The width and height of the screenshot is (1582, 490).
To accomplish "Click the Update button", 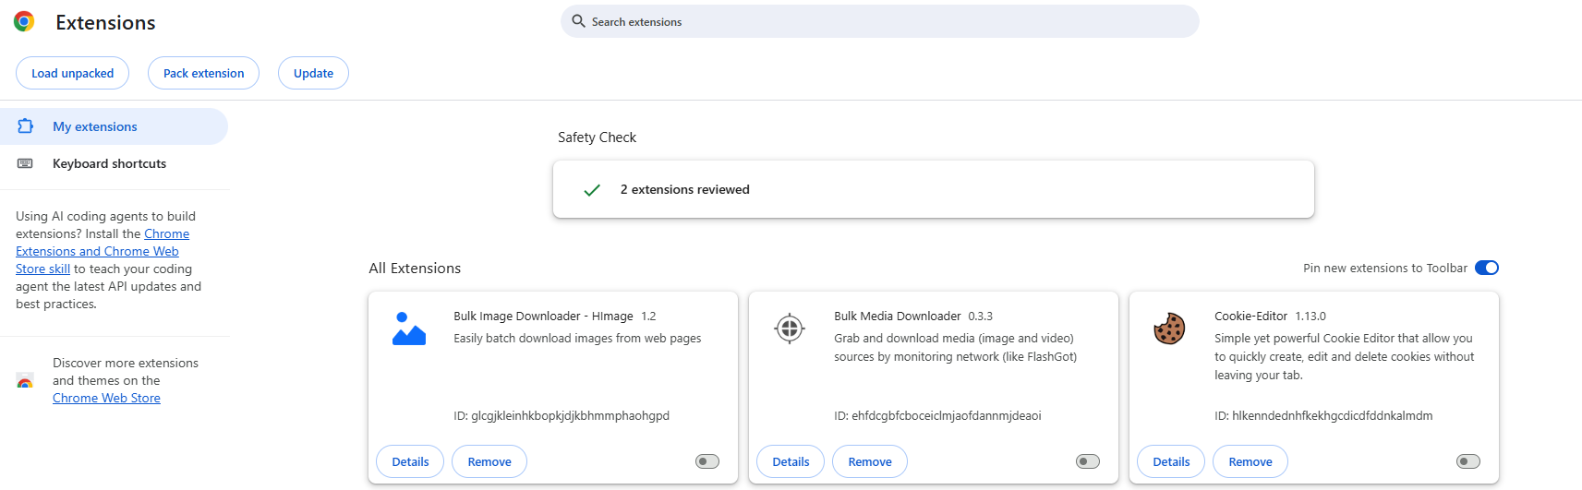I will [313, 73].
